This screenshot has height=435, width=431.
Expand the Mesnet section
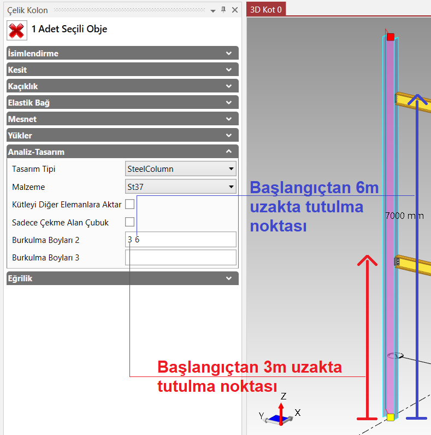click(x=122, y=119)
